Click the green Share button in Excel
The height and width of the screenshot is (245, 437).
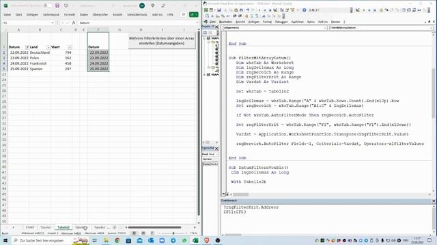coord(194,14)
